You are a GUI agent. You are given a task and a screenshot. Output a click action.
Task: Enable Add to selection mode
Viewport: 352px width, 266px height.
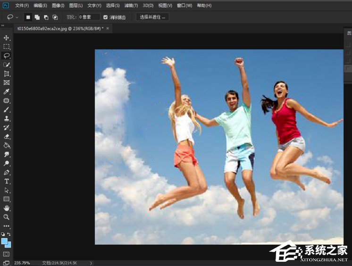(37, 17)
